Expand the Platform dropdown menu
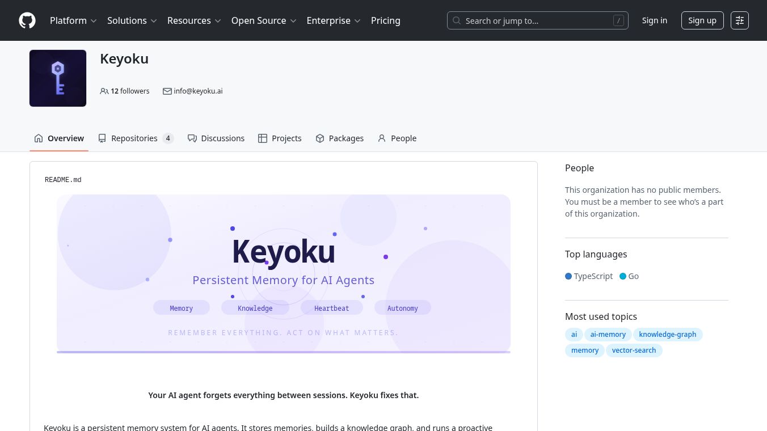Screen dimensions: 767x431 pyautogui.click(x=73, y=20)
